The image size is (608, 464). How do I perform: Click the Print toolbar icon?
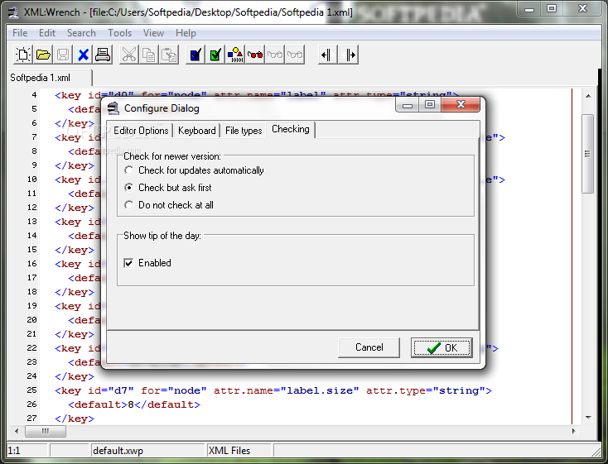click(103, 55)
